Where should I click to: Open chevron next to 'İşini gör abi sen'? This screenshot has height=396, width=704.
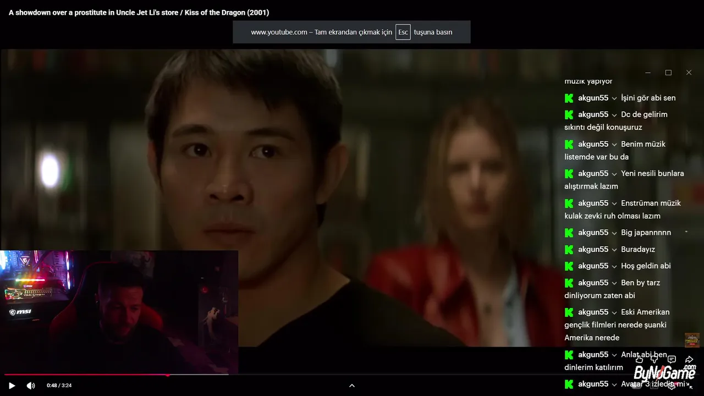point(614,98)
